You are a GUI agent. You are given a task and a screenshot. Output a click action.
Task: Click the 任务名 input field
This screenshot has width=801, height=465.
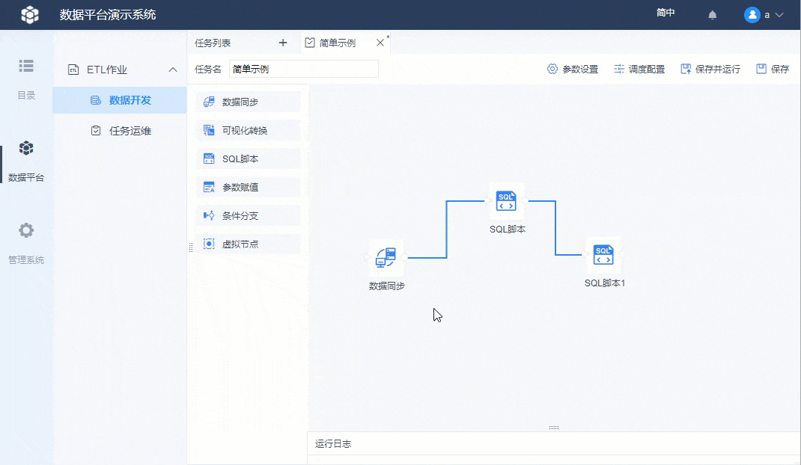(303, 68)
